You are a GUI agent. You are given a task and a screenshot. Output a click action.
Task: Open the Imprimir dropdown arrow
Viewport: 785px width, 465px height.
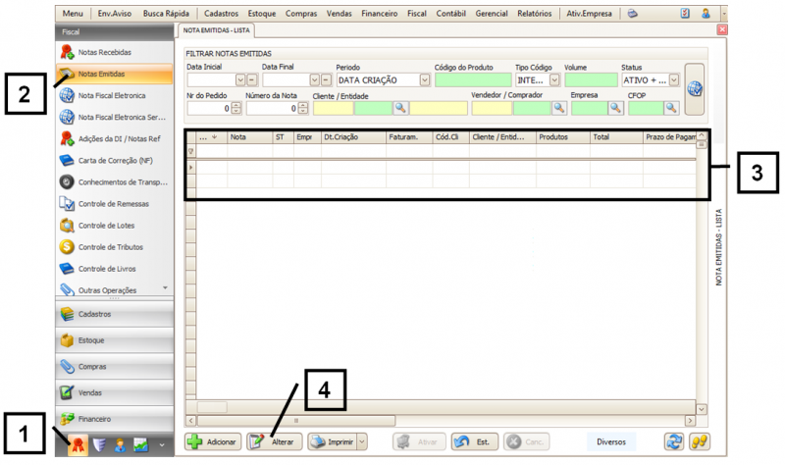[x=362, y=442]
